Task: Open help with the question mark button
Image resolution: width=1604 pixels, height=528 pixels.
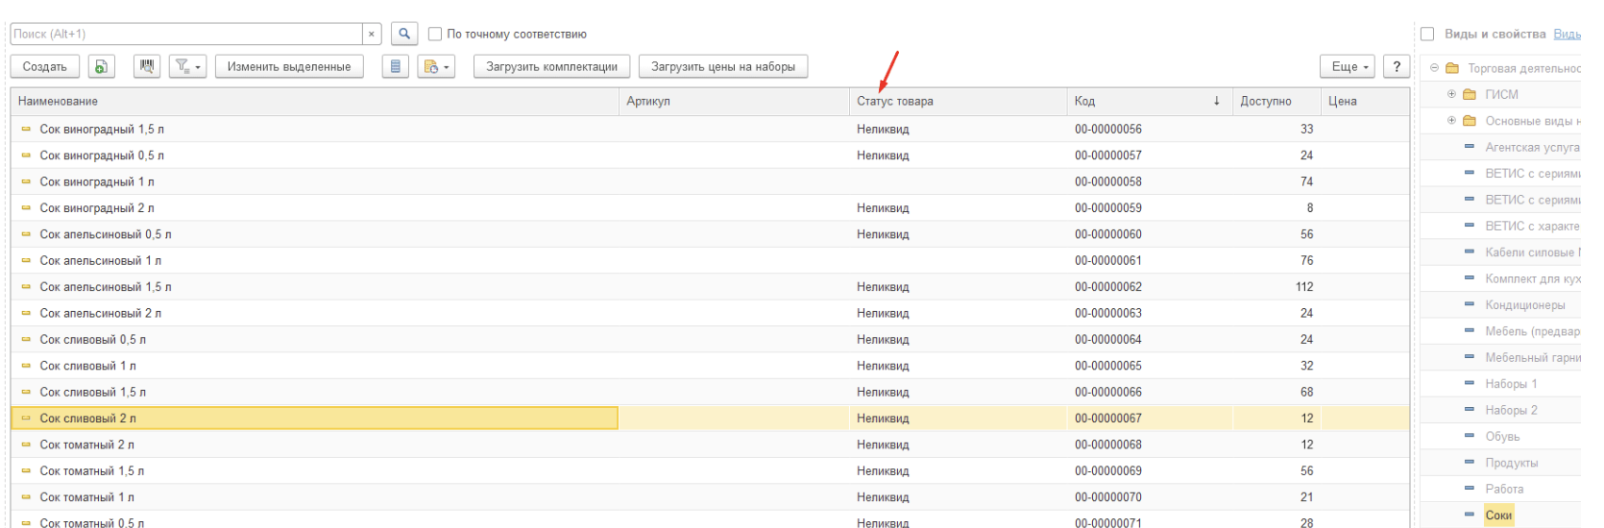Action: [x=1397, y=66]
